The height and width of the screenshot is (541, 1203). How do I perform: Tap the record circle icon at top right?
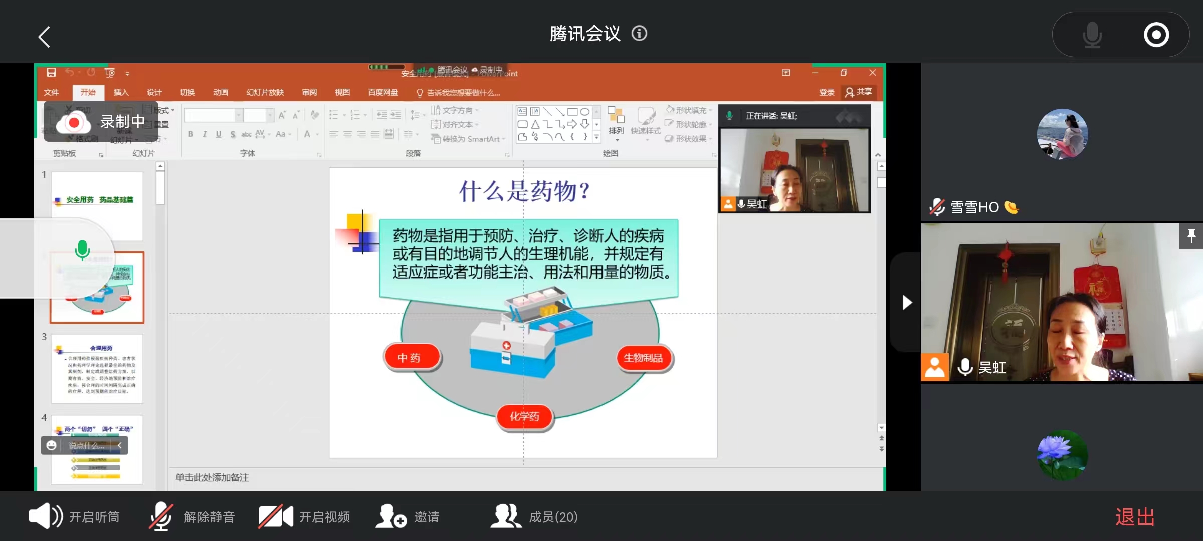(x=1156, y=35)
